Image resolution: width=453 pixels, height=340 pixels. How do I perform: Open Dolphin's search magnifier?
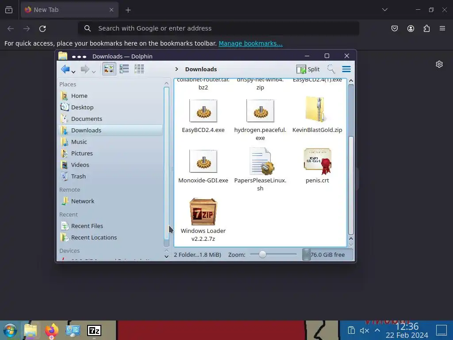click(x=331, y=69)
